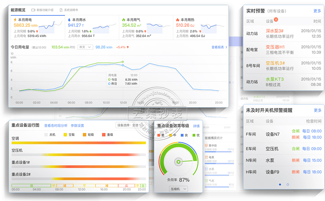
Task: Toggle the 优 efficiency legend item
Action: pyautogui.click(x=195, y=135)
